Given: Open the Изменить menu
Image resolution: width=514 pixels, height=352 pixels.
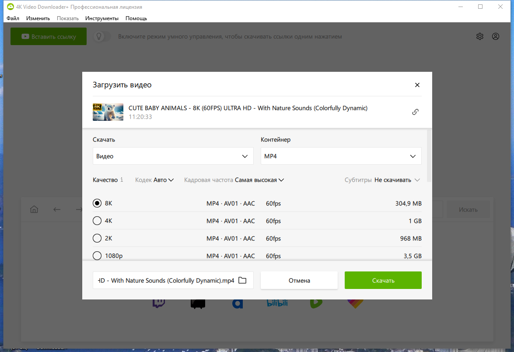Looking at the screenshot, I should tap(38, 18).
